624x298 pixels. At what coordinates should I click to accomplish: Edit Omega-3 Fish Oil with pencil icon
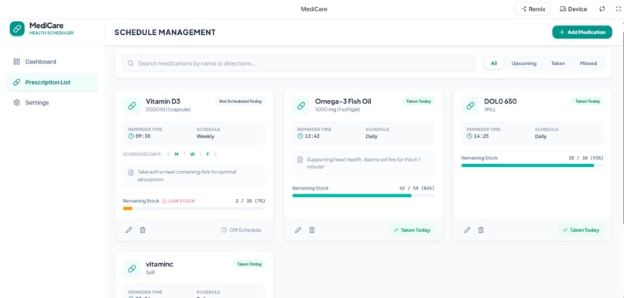coord(298,230)
